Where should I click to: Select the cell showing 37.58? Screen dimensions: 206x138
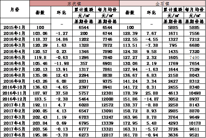click(x=62, y=93)
